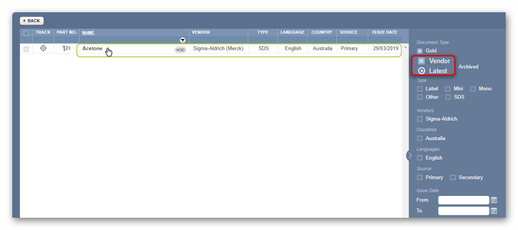Enable the Australia countries filter
Screen dimensions: 518x230
(x=420, y=138)
